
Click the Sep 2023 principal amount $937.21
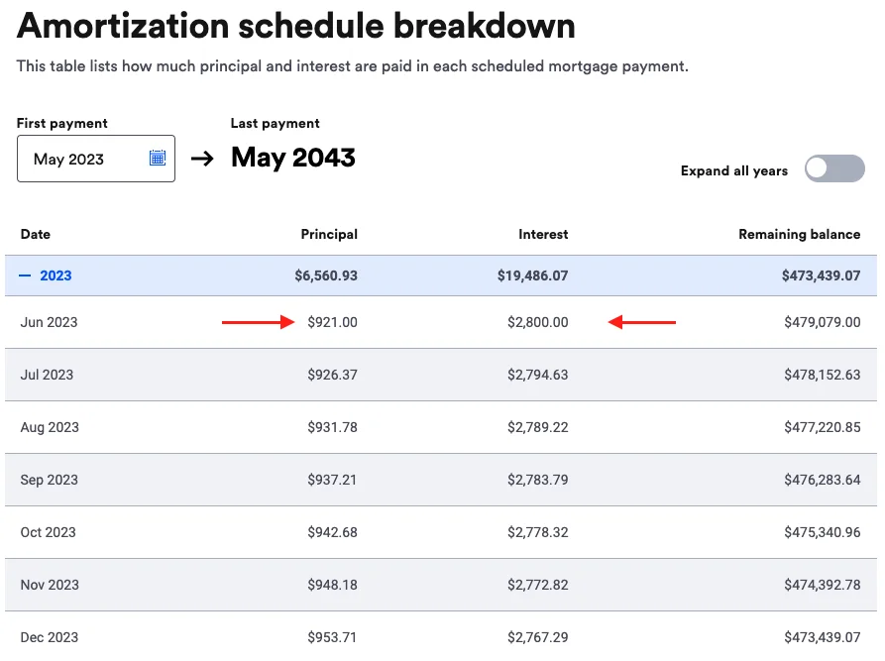click(332, 480)
